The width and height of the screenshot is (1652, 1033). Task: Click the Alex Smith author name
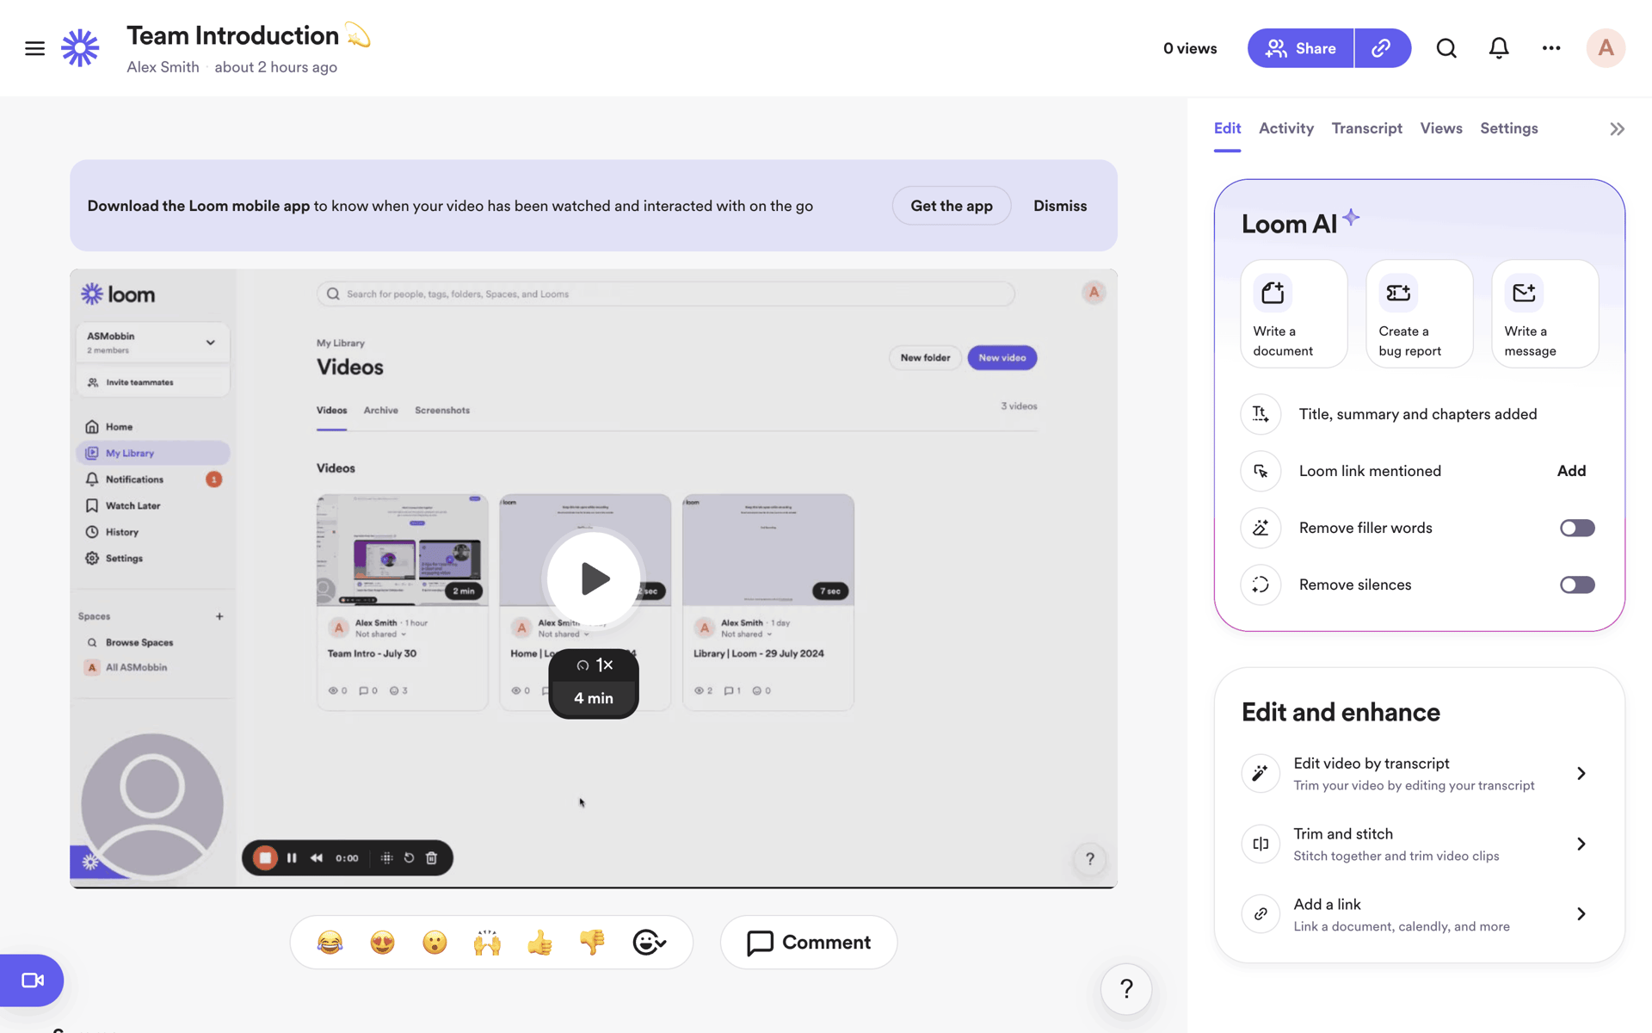click(163, 67)
